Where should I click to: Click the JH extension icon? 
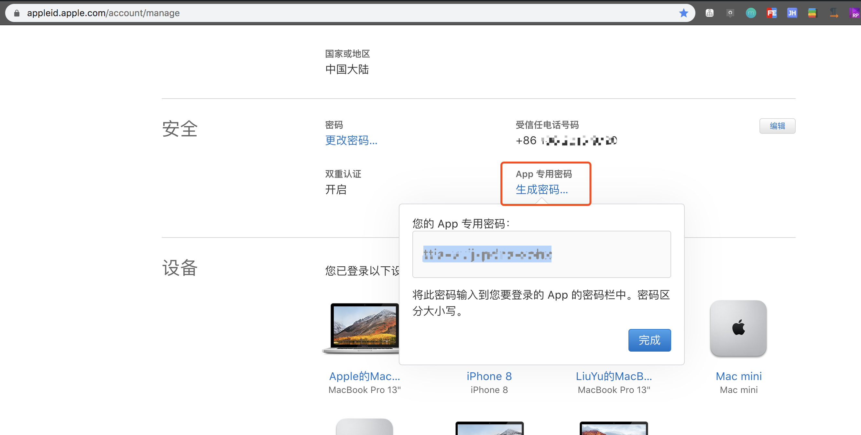pyautogui.click(x=792, y=13)
